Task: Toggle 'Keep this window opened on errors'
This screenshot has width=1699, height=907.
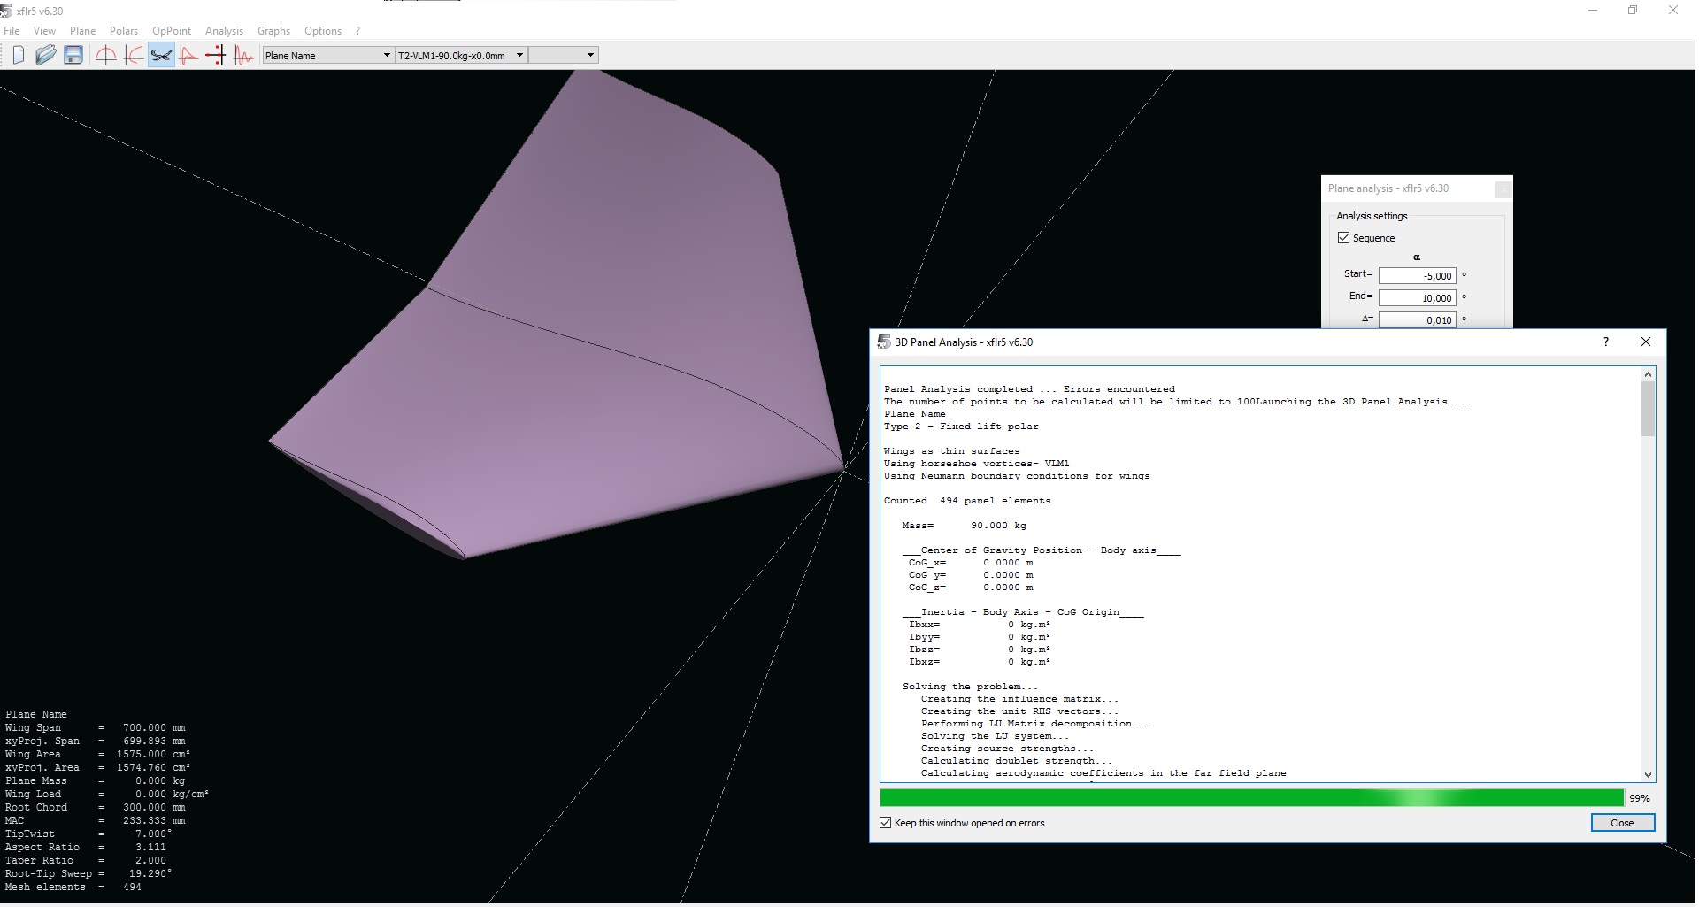Action: point(886,823)
